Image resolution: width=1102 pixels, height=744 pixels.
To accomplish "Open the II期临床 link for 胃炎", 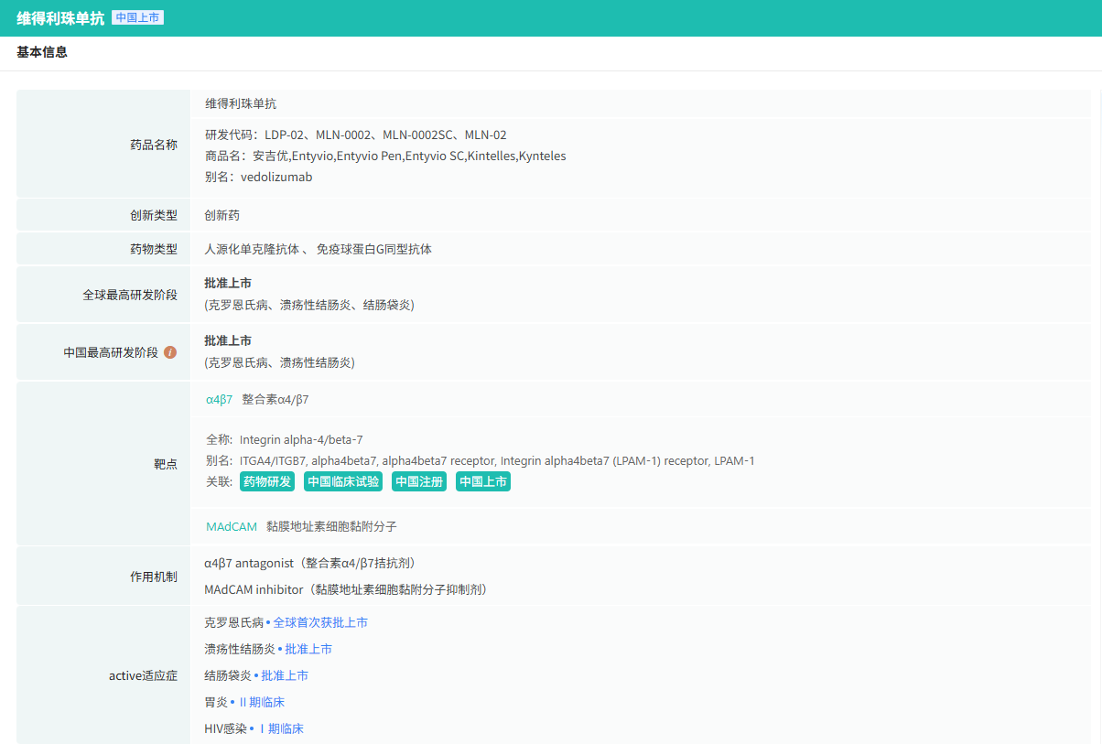I will tap(261, 702).
